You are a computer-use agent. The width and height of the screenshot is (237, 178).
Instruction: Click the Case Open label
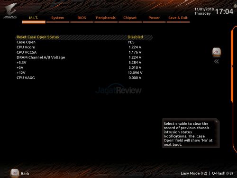(26, 42)
